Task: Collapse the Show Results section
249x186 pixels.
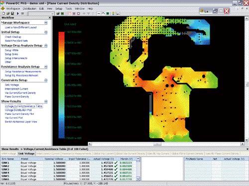Action: coord(46,101)
